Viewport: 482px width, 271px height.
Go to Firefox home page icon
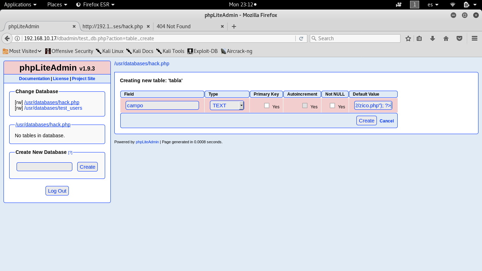click(446, 38)
